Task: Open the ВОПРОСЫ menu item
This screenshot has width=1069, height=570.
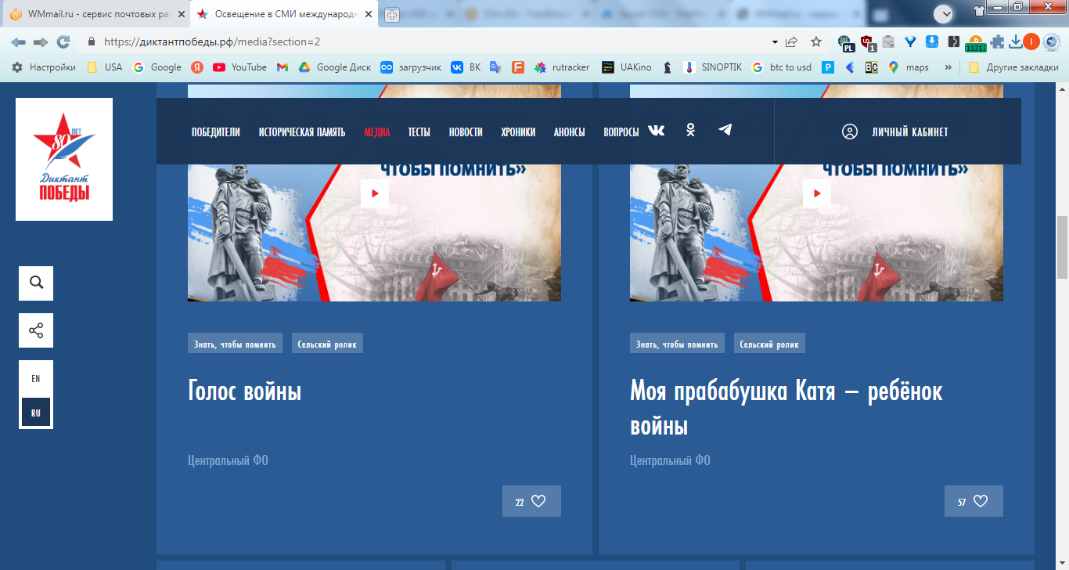Action: pyautogui.click(x=621, y=132)
